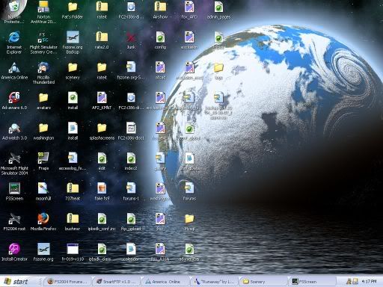Select the FC2-i386-disc1 file icon
The width and height of the screenshot is (383, 287).
click(x=131, y=128)
